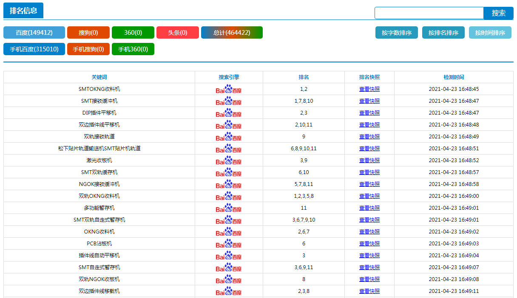Click Baidu logo in 双轨接驳轨道 row
517x298 pixels.
[229, 137]
